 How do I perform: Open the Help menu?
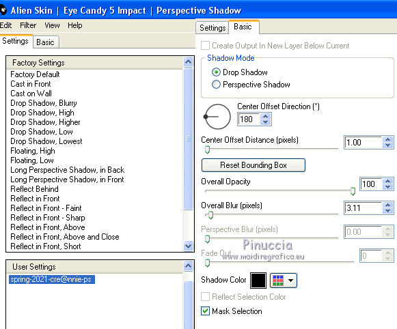click(75, 25)
